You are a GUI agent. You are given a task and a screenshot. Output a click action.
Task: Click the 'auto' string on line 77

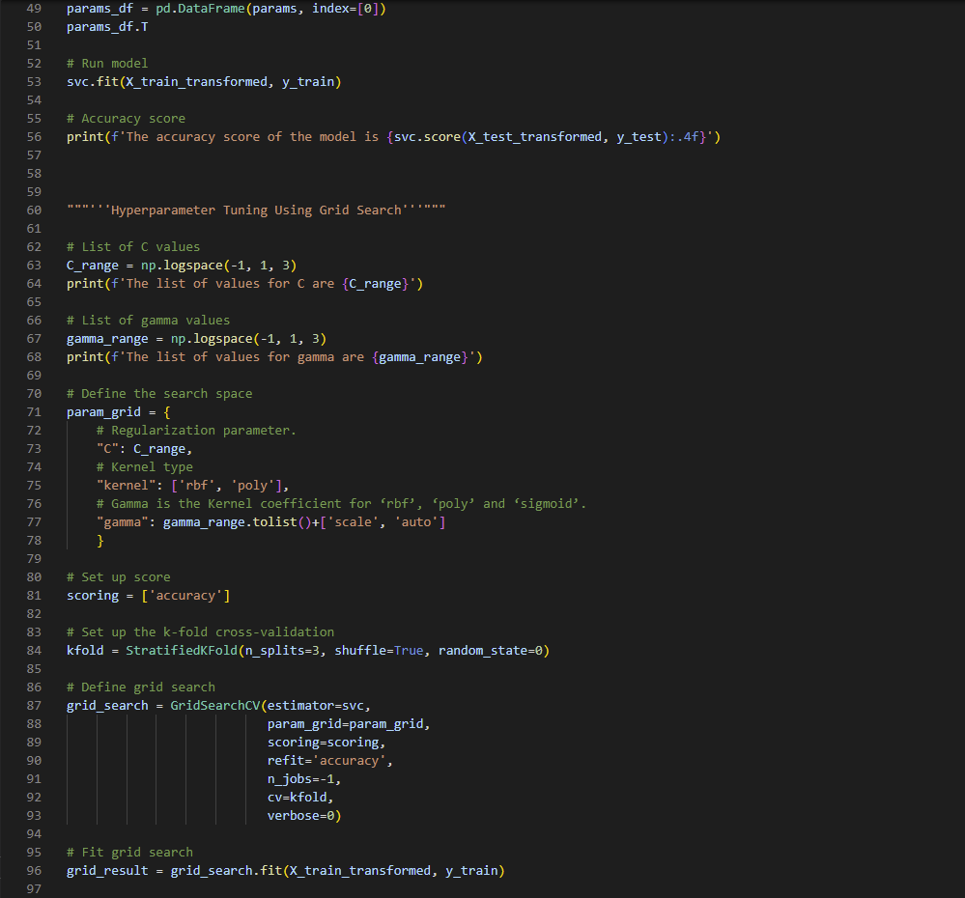416,522
